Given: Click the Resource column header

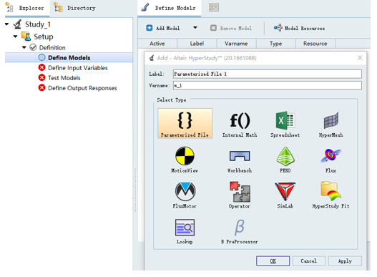Looking at the screenshot, I should click(x=315, y=44).
